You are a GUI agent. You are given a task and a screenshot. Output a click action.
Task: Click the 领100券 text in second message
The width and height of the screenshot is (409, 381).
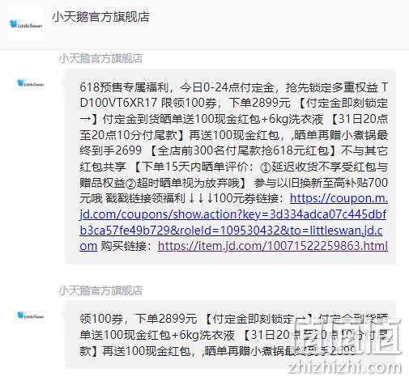(x=101, y=319)
